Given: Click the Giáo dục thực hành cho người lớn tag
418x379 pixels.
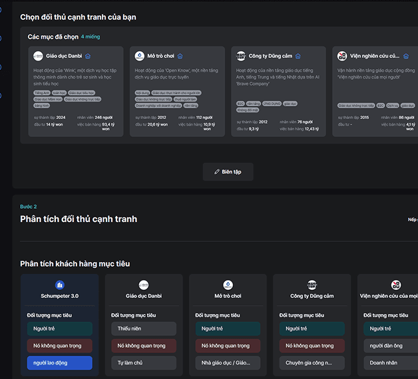Looking at the screenshot, I should [176, 92].
